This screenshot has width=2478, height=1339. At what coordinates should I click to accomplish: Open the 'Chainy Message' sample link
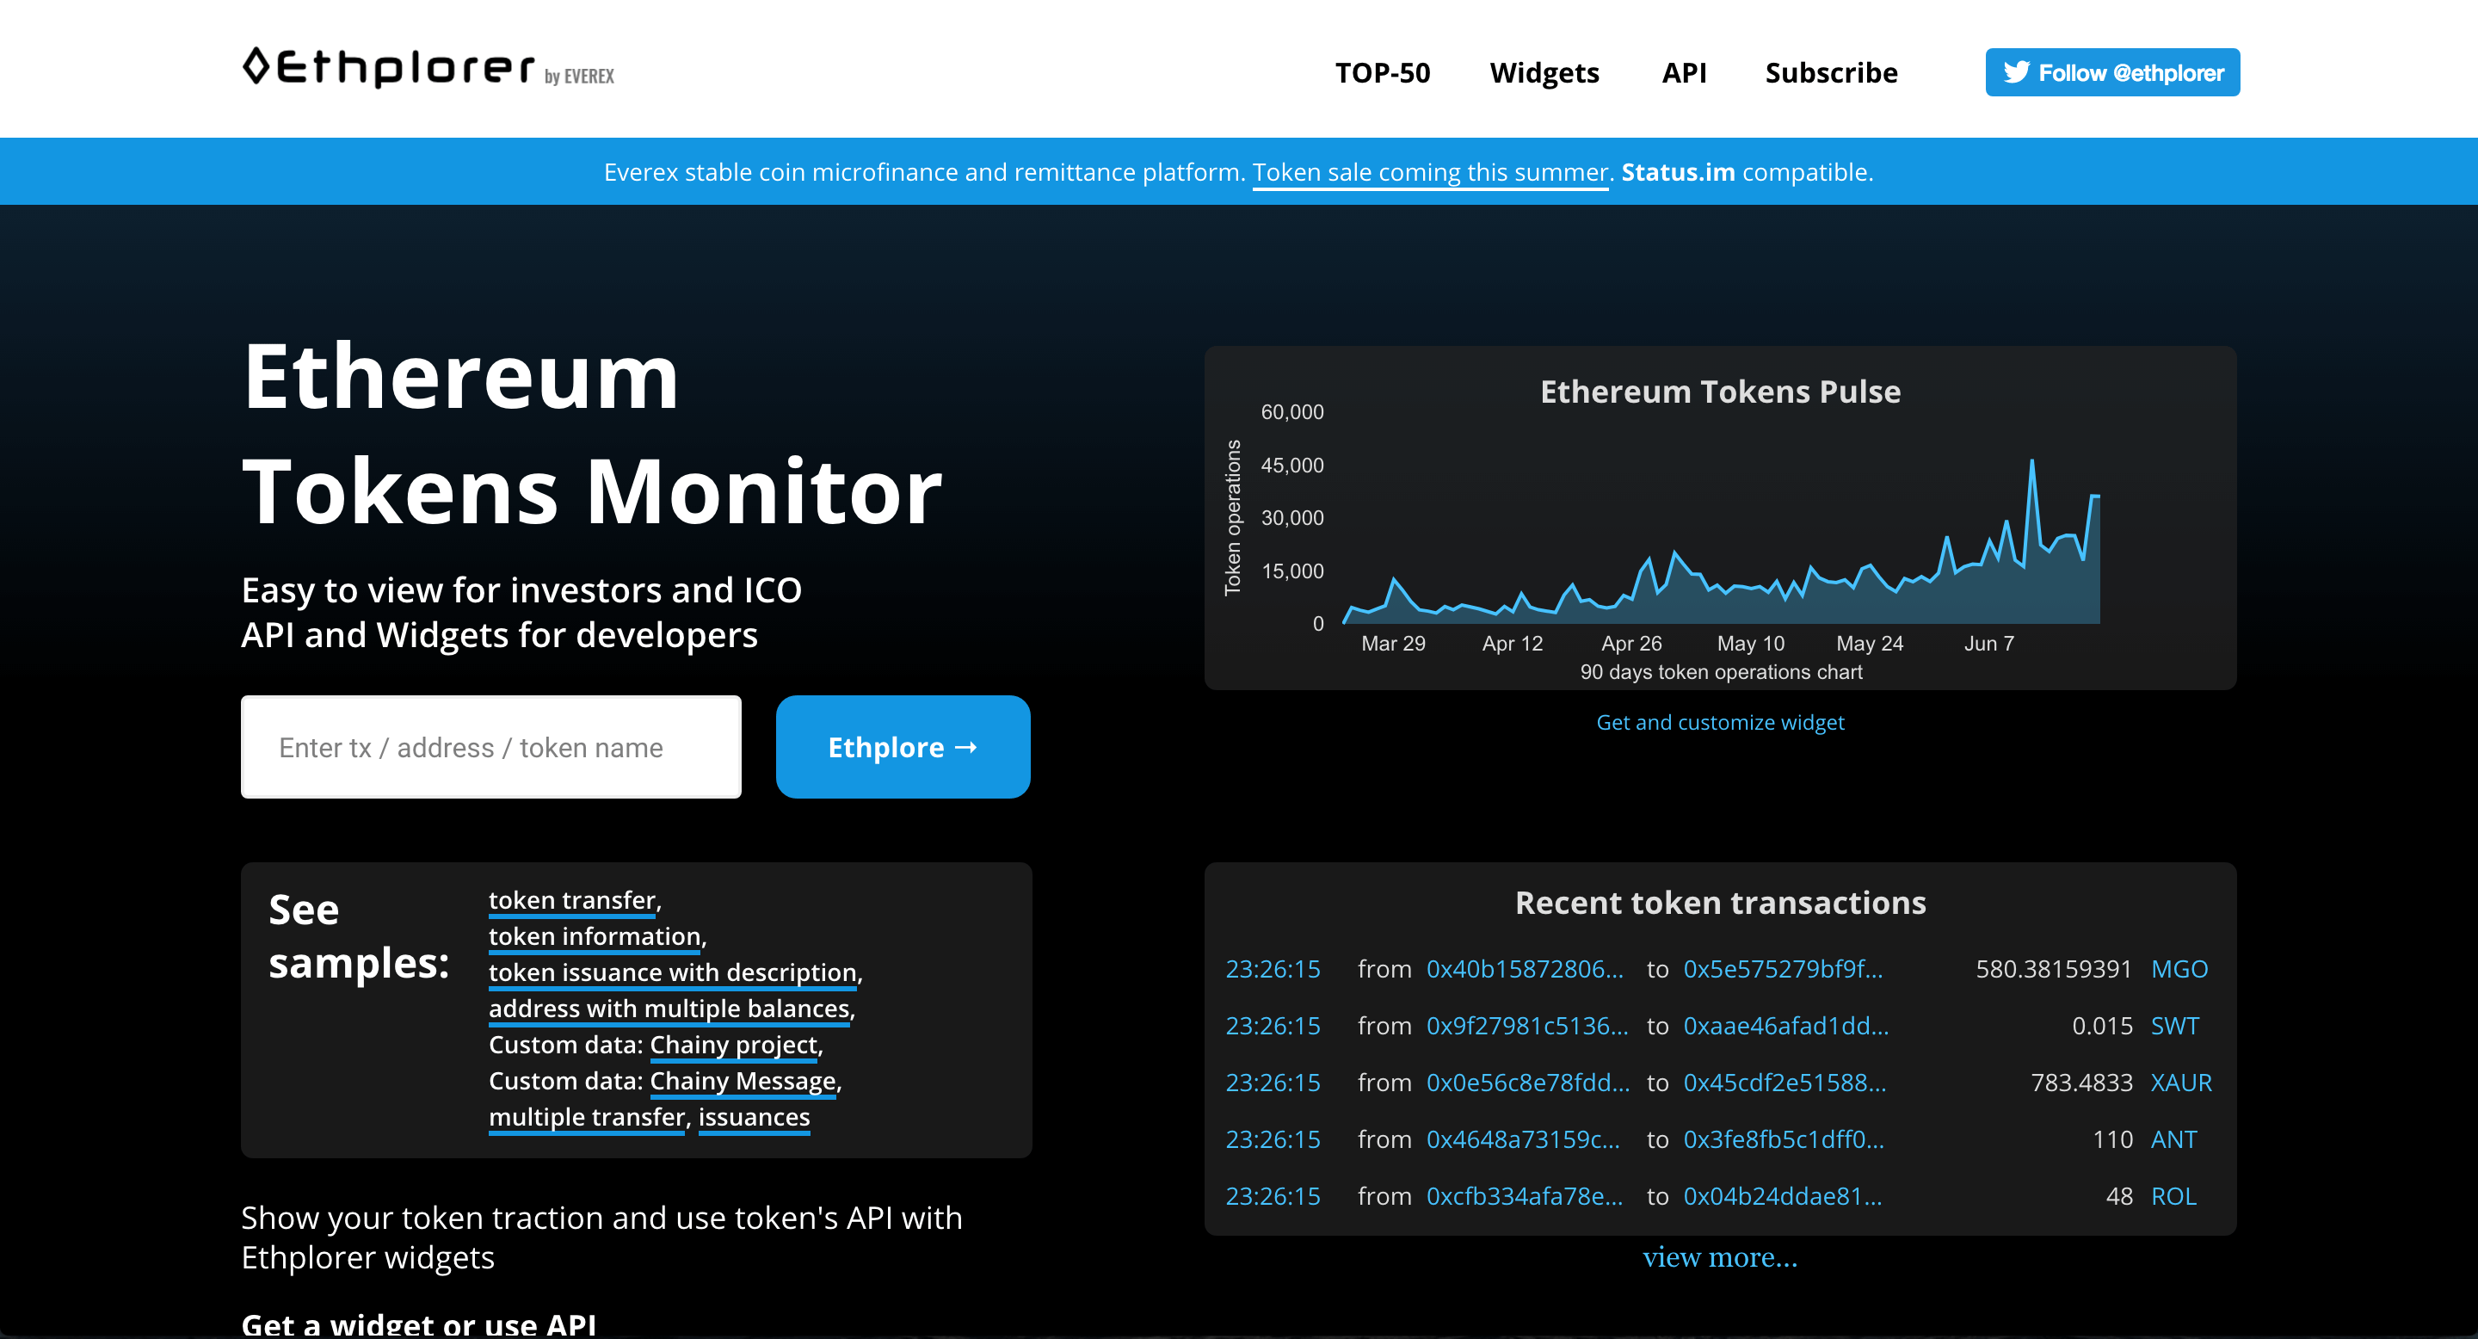click(743, 1081)
